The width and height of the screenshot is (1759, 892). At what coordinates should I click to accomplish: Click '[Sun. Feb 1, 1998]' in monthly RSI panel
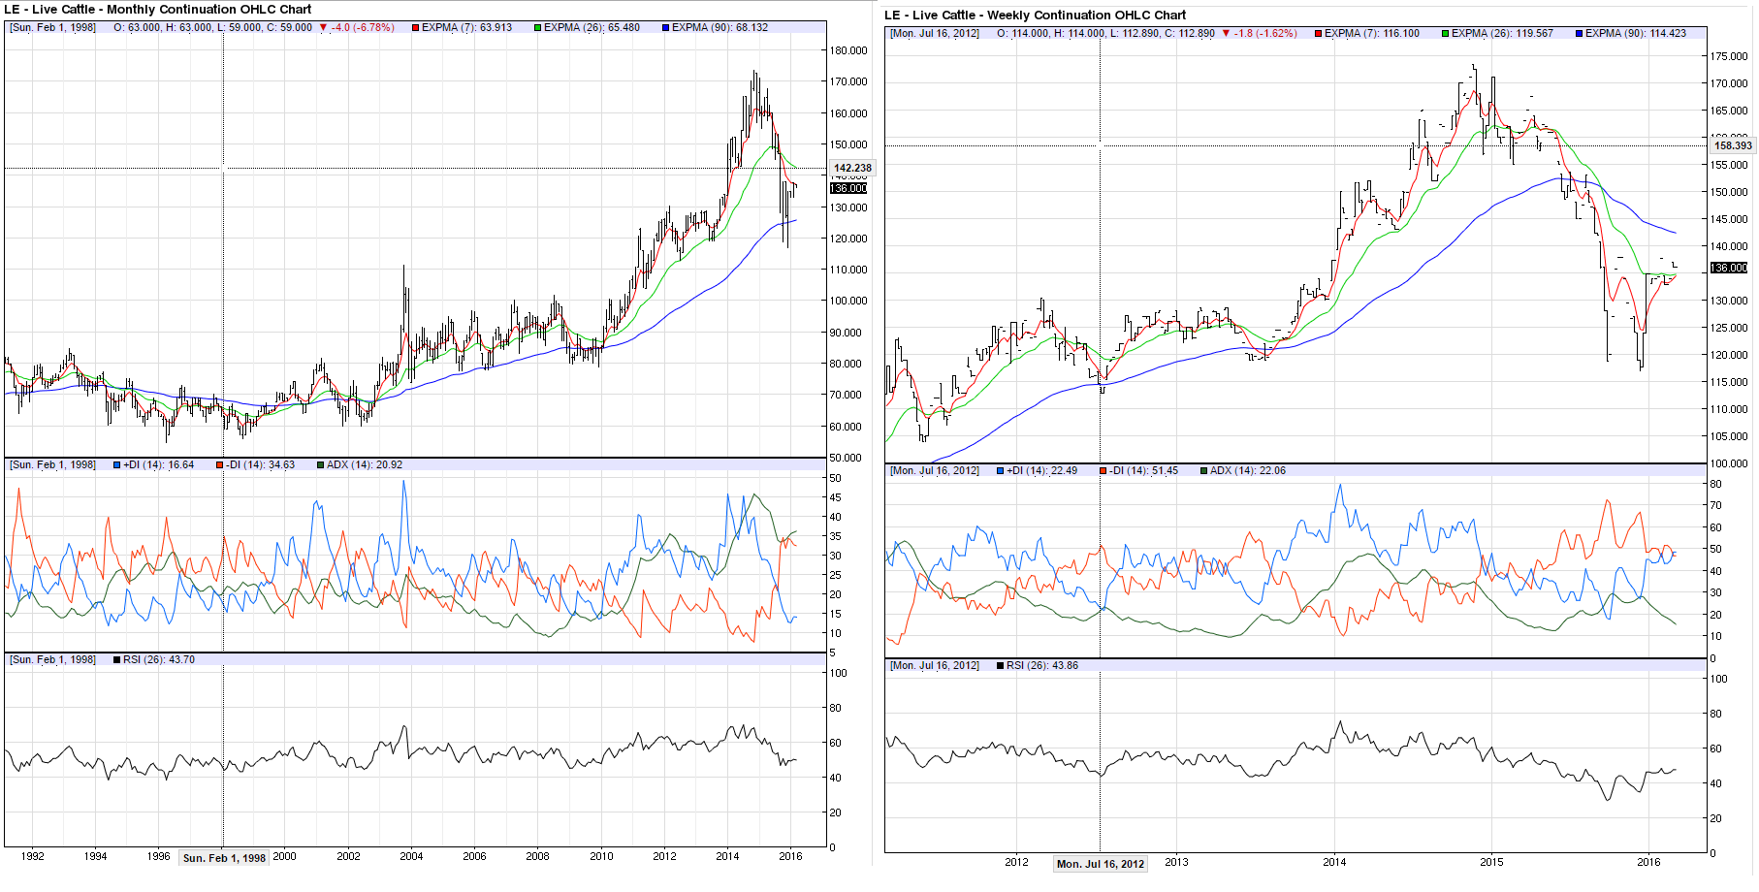coord(53,660)
